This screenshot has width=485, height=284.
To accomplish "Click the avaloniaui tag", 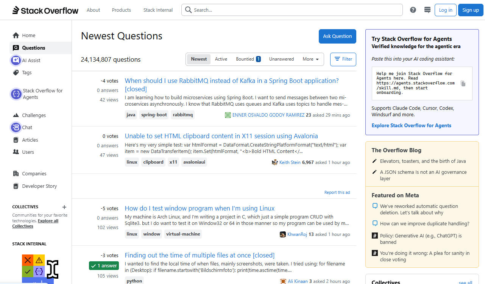I will tap(194, 162).
